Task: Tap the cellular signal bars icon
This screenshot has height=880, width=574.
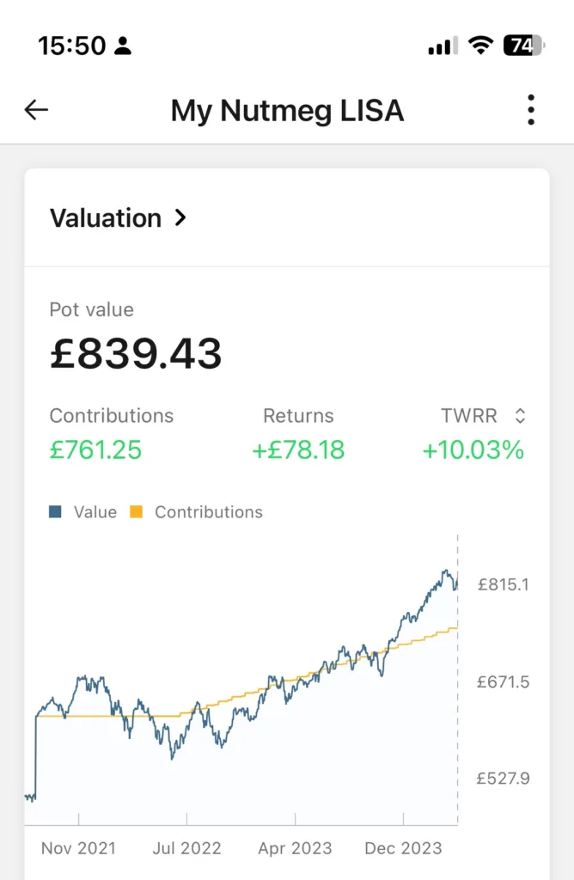Action: pyautogui.click(x=443, y=46)
